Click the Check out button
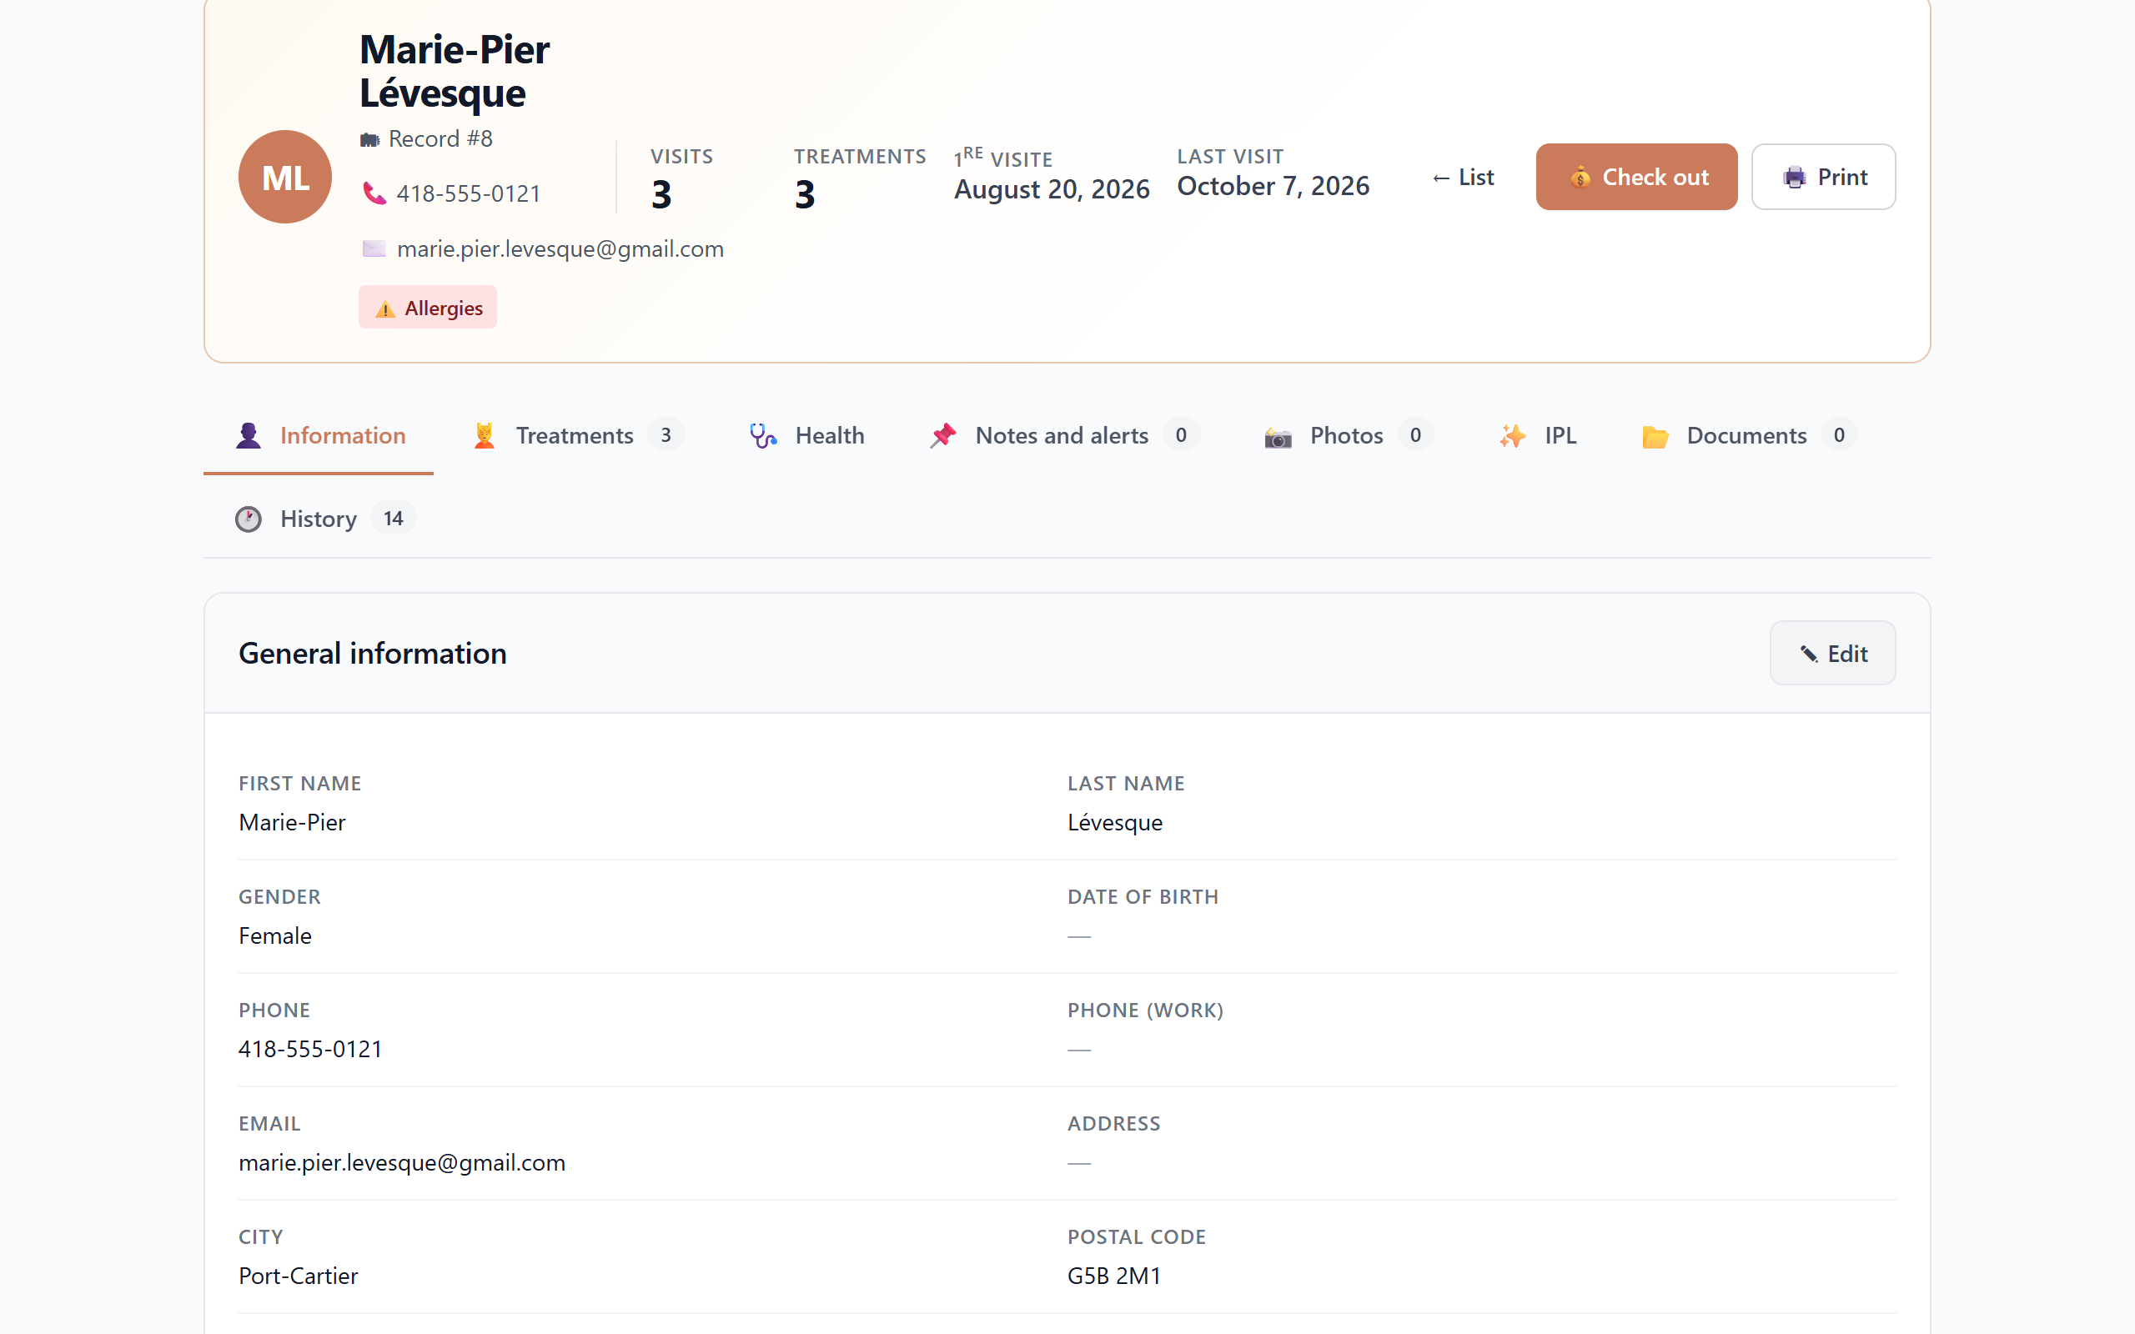 pos(1636,178)
